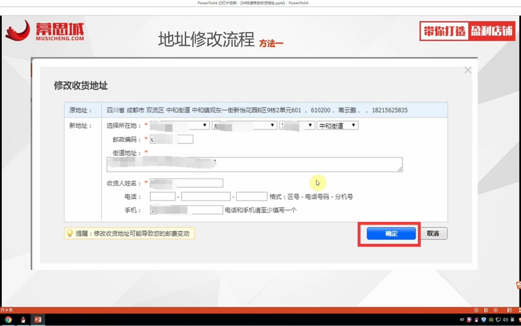521x326 pixels.
Task: Click the 选择所在地 field label
Action: pos(124,126)
